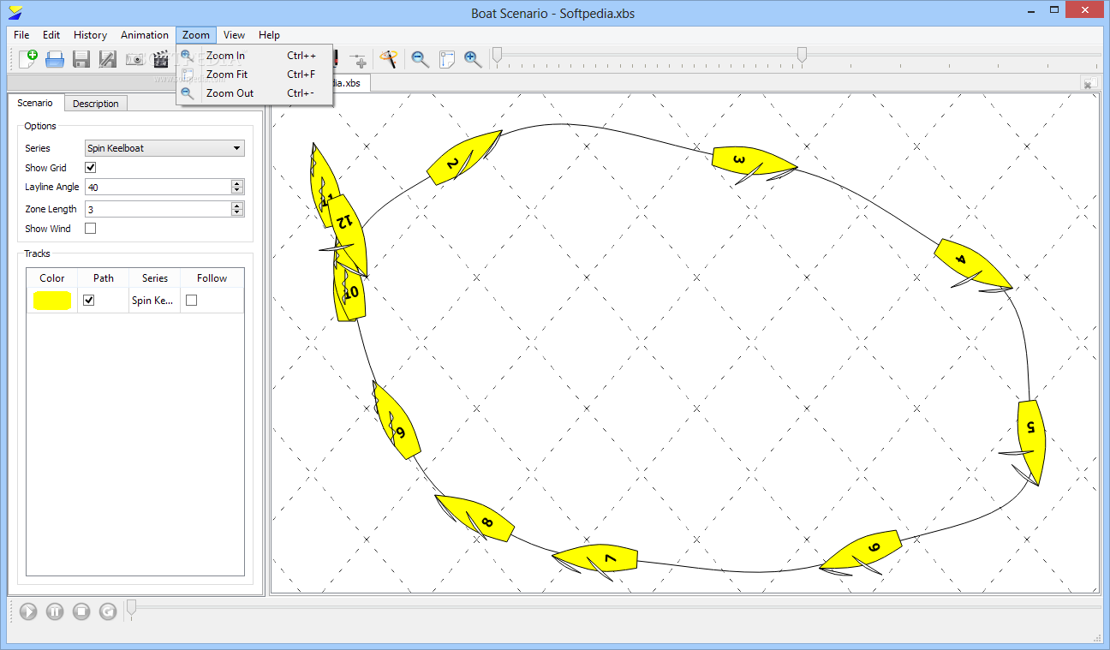
Task: Click the add mark toolbar icon
Action: click(360, 59)
